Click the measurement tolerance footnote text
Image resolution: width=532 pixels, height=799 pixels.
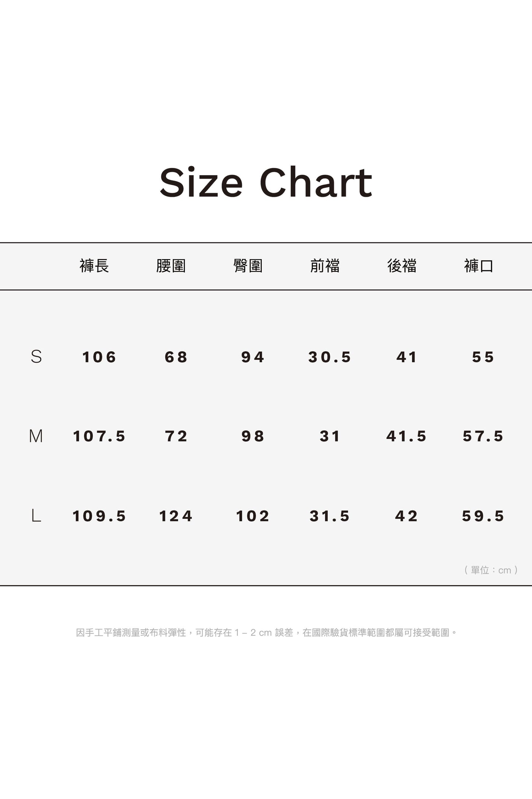pos(266,633)
